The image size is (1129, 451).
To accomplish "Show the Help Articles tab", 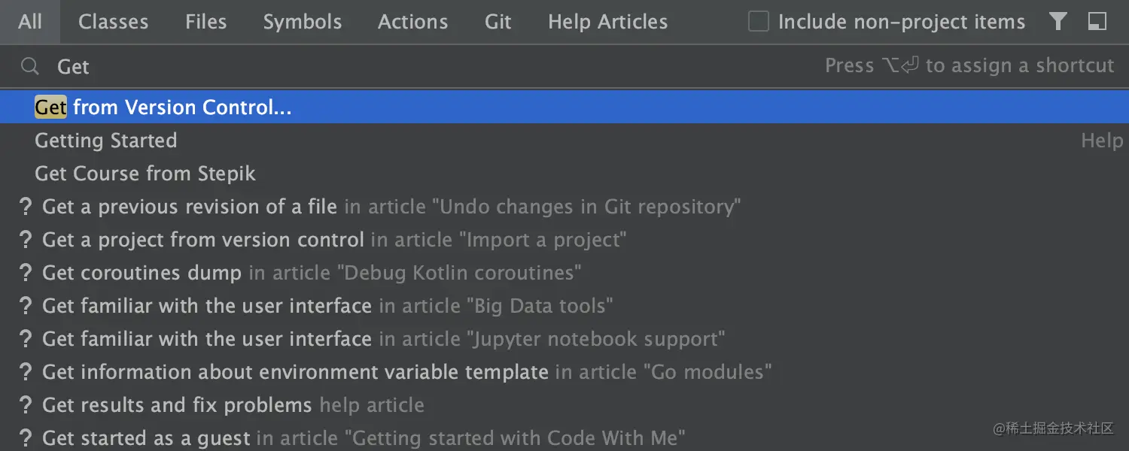I will pos(607,22).
